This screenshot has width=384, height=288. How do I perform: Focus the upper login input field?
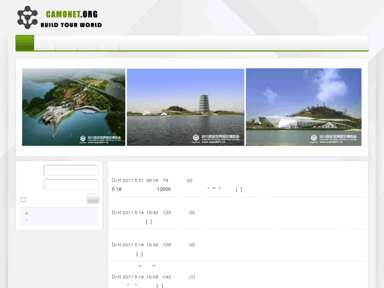(71, 170)
